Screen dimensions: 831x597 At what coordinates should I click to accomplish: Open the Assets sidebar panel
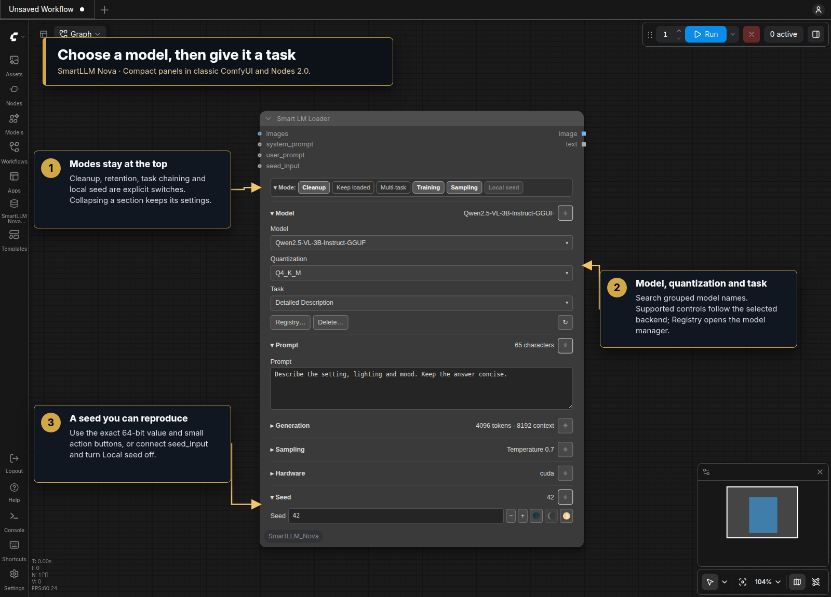14,65
